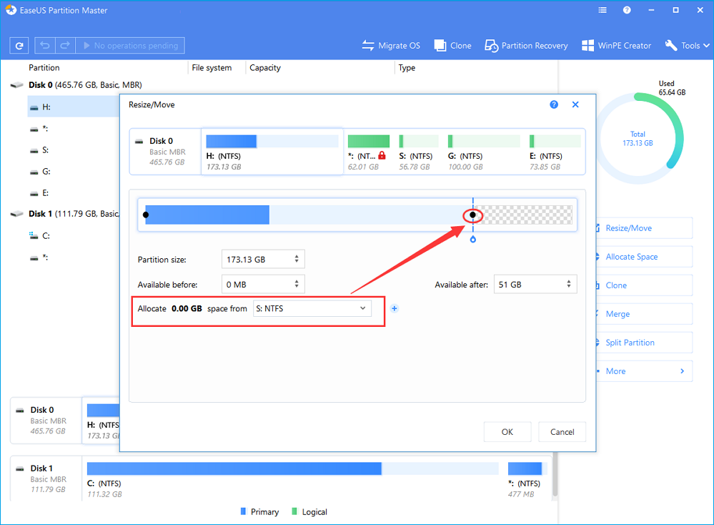Image resolution: width=714 pixels, height=525 pixels.
Task: Click the blue help icon in the Resize/Move dialog
Action: coord(554,104)
